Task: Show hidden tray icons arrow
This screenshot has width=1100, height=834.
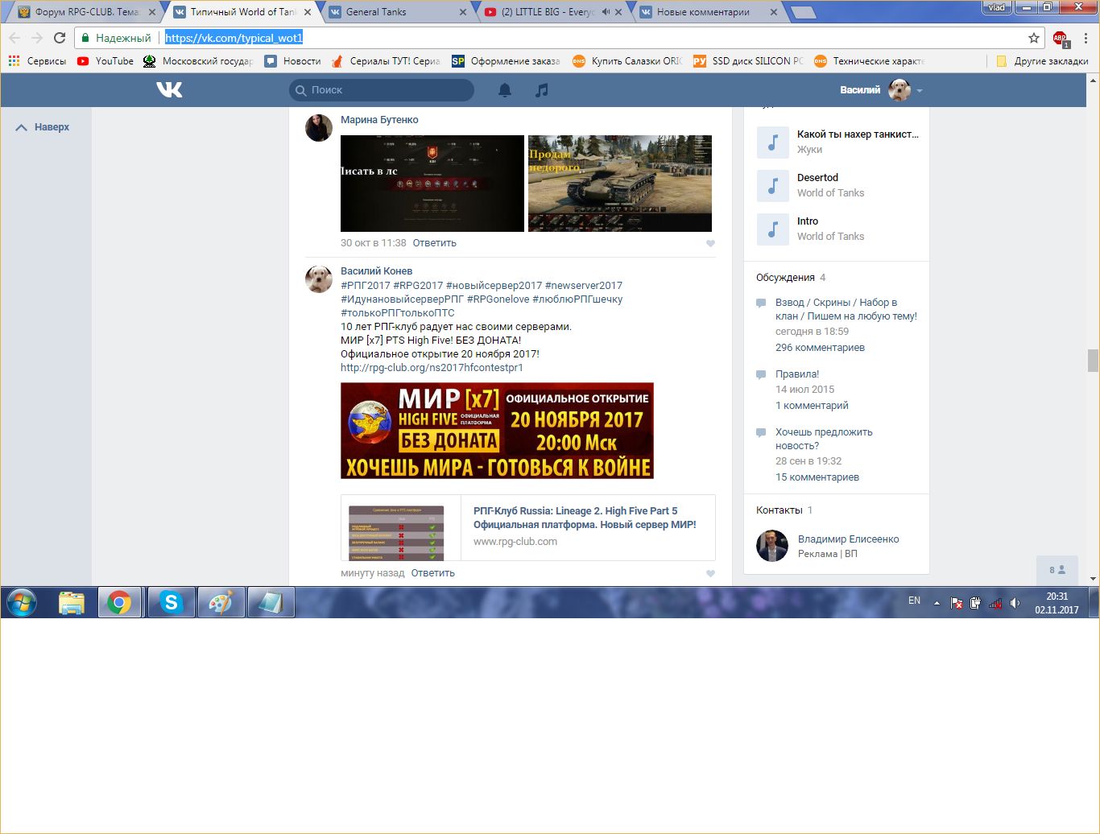Action: (937, 602)
